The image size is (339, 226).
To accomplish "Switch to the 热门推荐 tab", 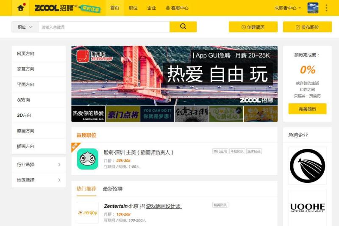I will (86, 189).
